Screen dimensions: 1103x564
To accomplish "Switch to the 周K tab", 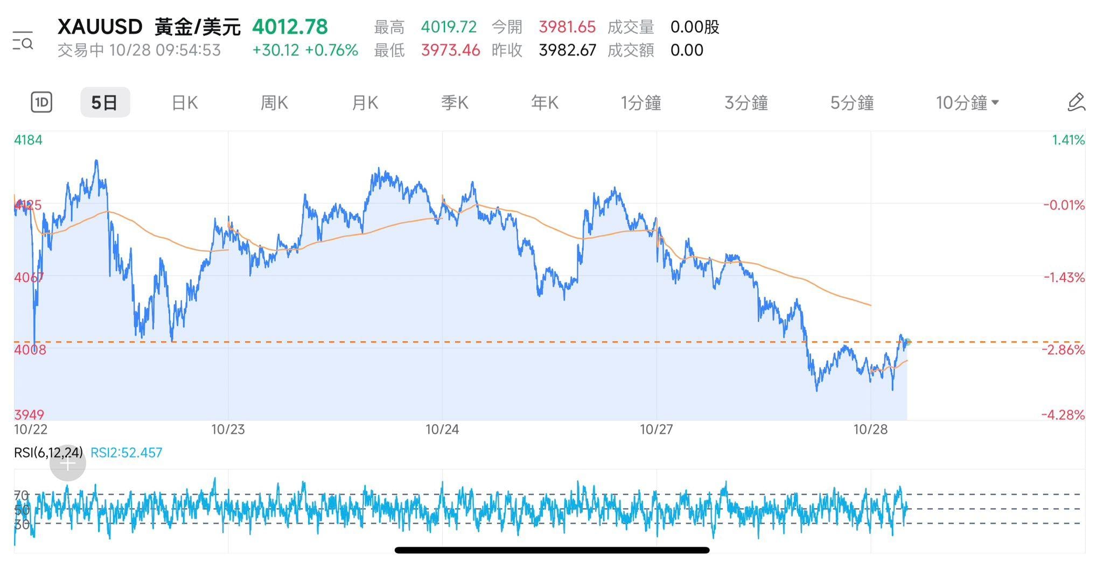I will coord(274,102).
